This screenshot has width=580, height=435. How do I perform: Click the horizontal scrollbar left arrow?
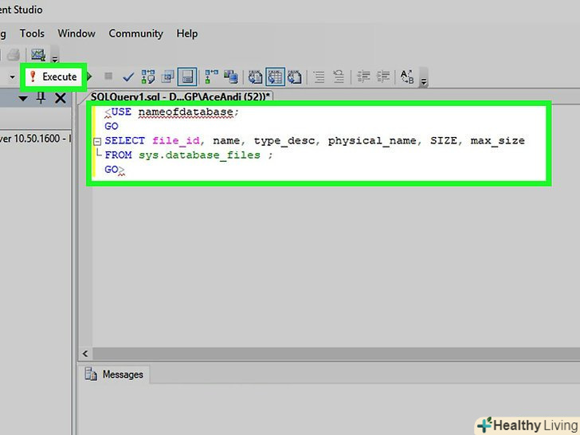(x=85, y=354)
